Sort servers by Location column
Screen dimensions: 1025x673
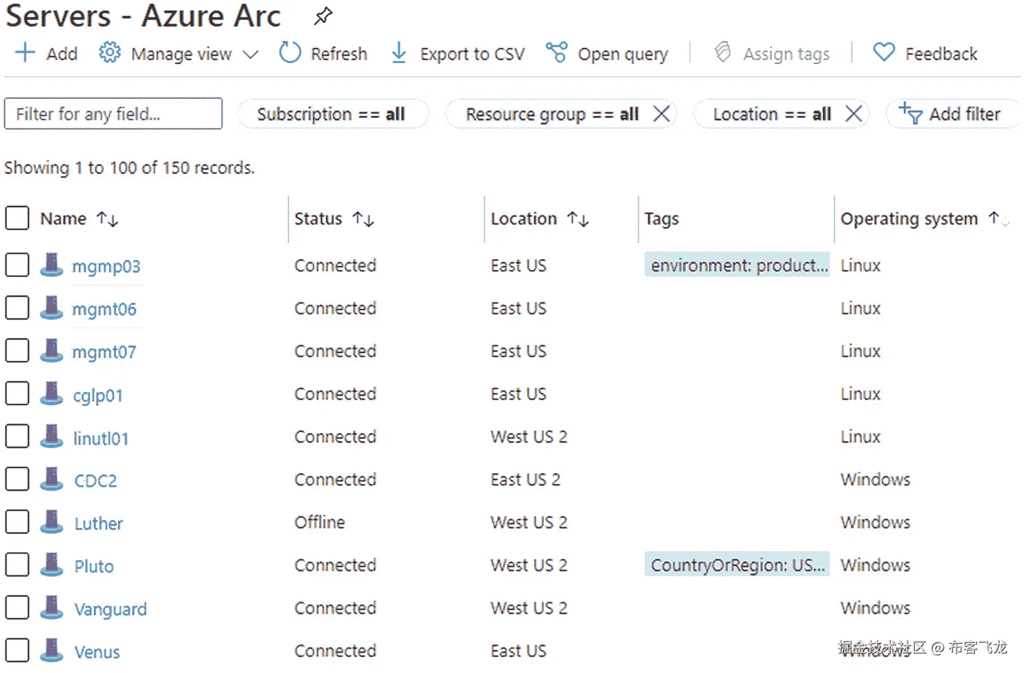(x=577, y=219)
